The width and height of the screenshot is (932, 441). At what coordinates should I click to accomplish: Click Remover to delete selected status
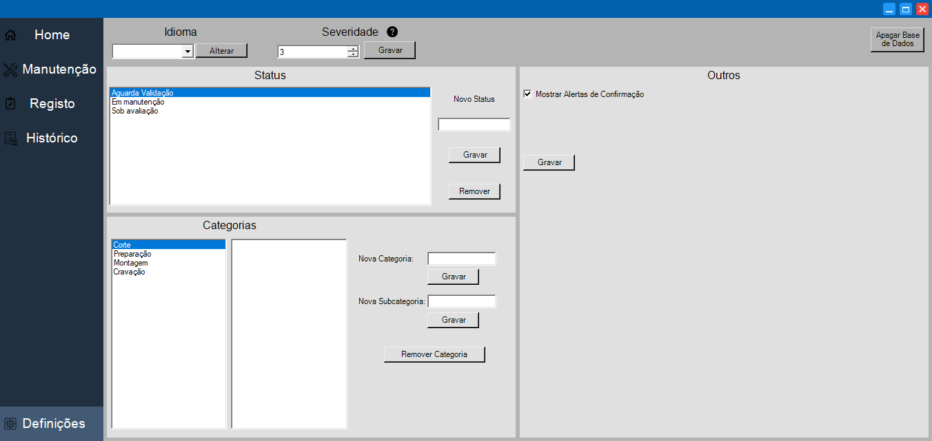coord(474,191)
